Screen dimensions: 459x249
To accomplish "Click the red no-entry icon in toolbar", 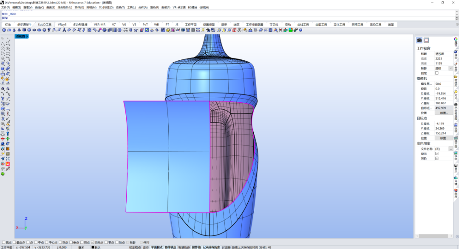I will coord(234,30).
